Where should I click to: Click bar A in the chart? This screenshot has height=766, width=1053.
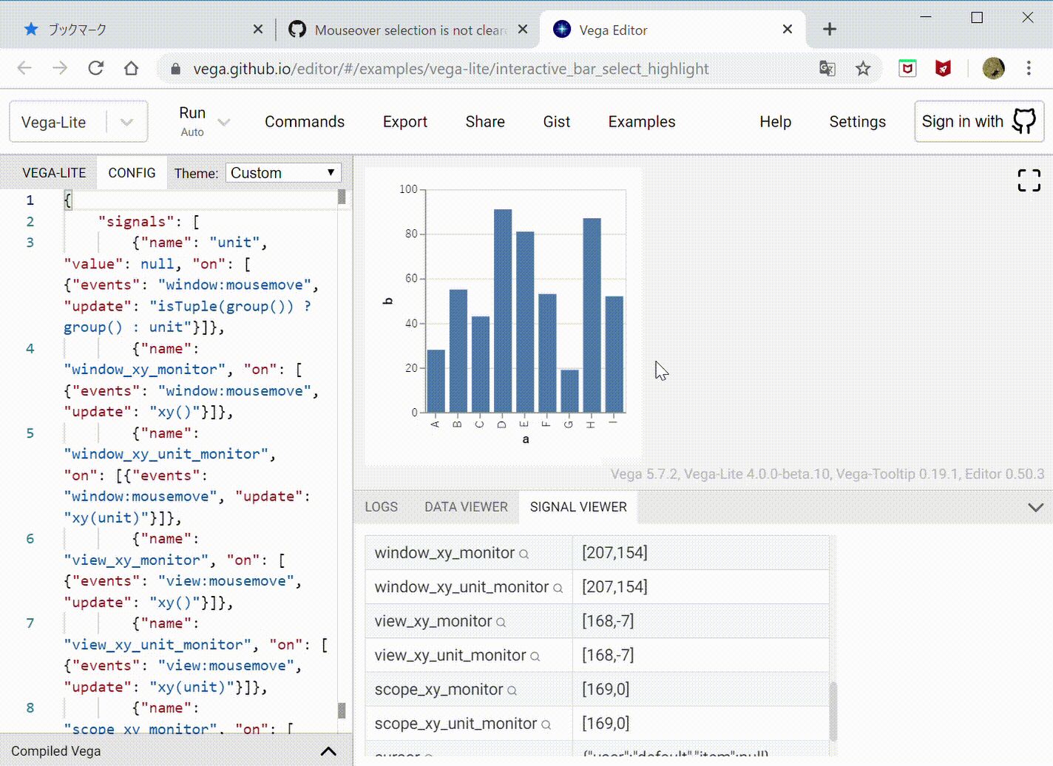436,381
